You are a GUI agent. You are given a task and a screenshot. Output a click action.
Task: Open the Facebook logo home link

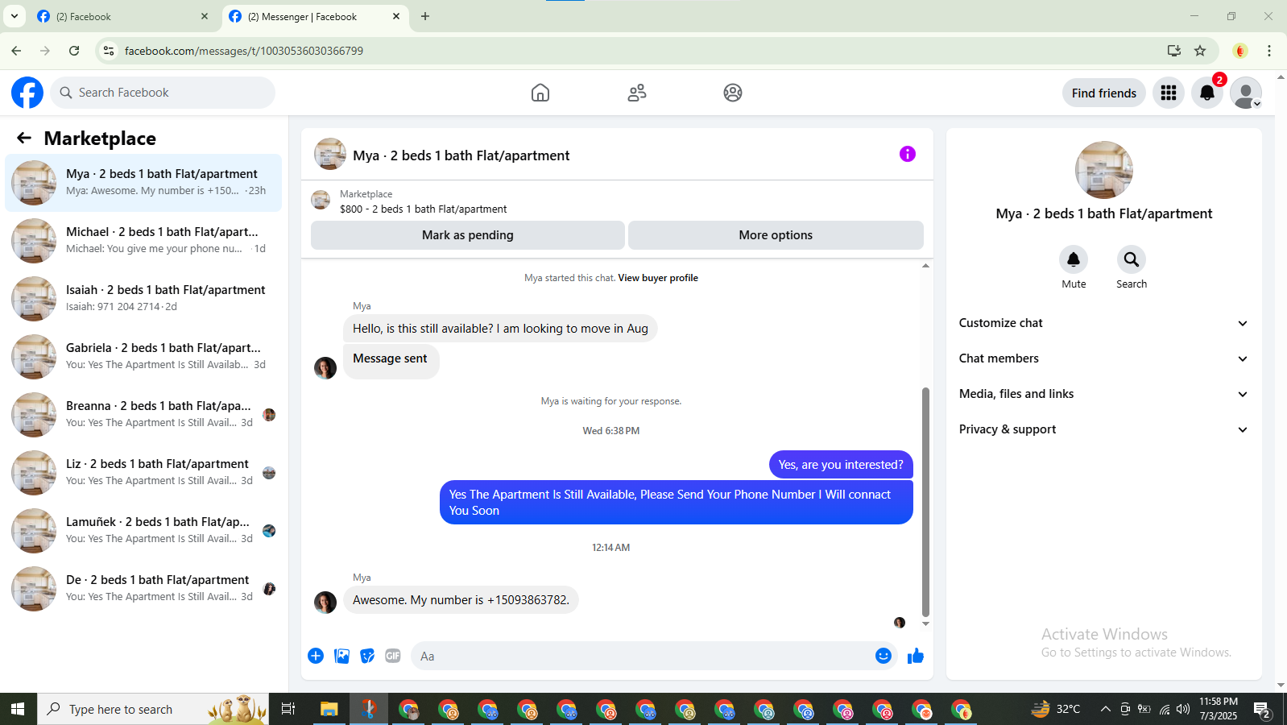(x=27, y=93)
